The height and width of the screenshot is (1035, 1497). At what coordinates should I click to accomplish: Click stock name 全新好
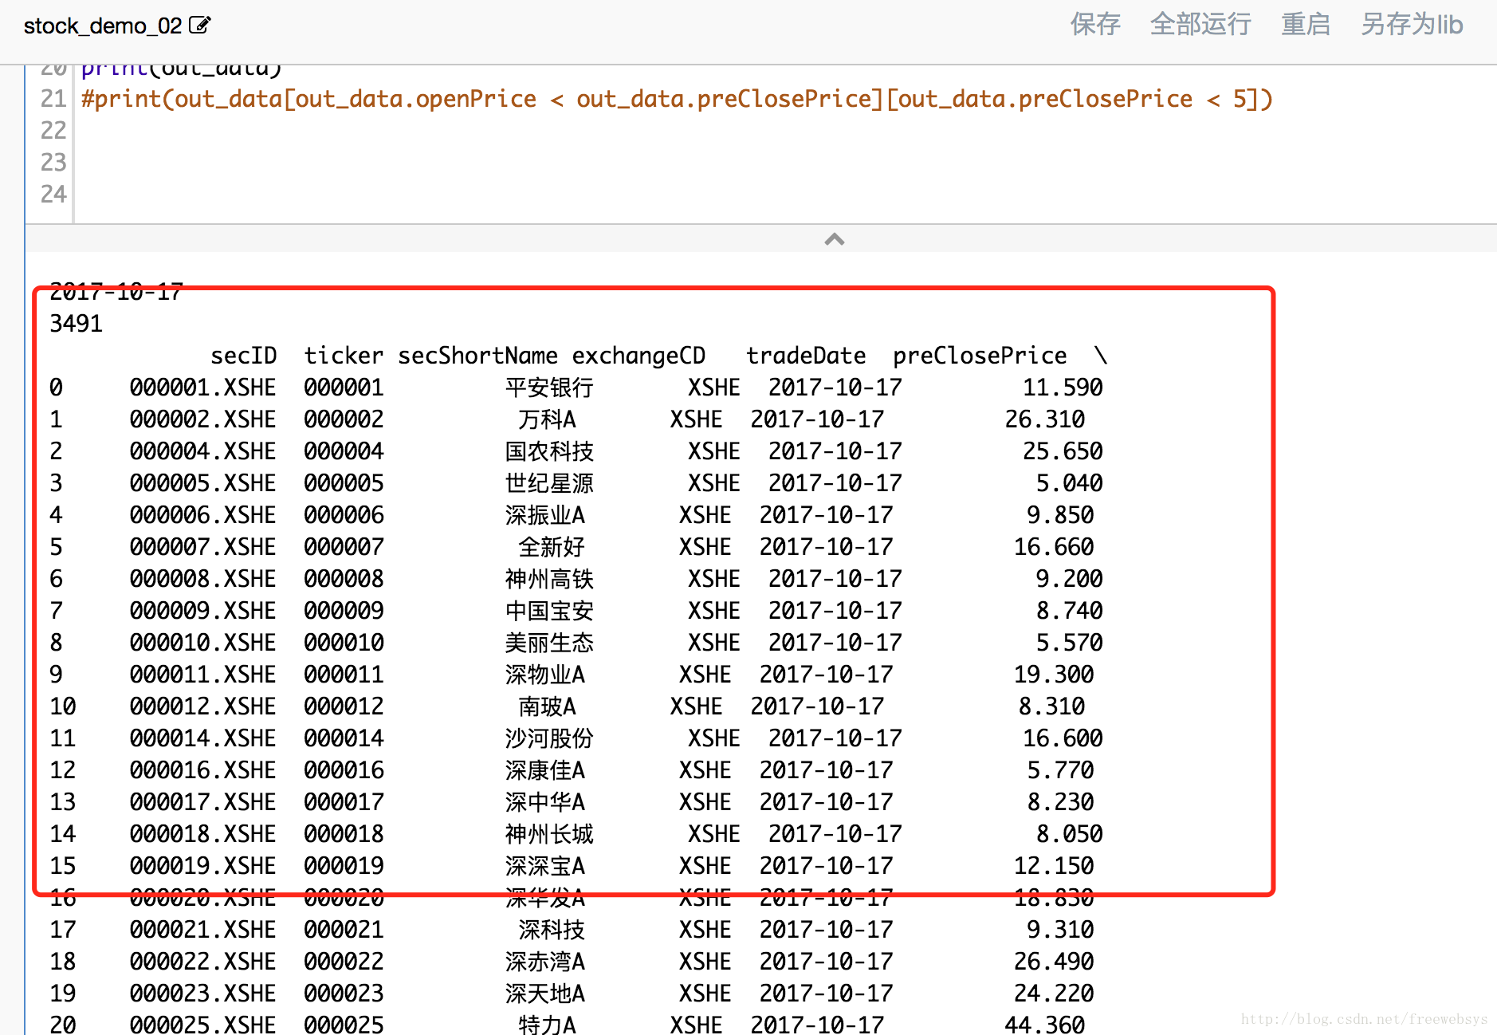tap(552, 547)
